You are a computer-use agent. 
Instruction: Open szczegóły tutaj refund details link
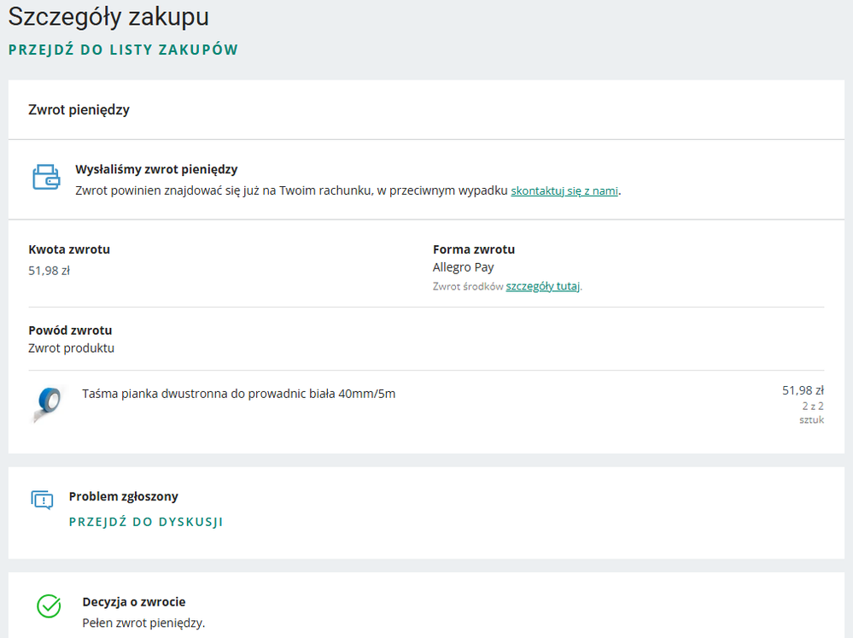coord(542,286)
